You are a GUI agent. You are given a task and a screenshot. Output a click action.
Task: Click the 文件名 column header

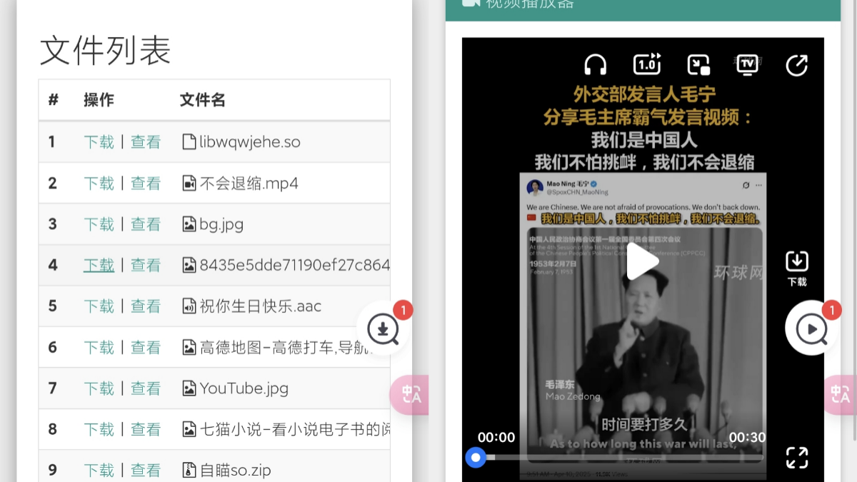point(203,100)
